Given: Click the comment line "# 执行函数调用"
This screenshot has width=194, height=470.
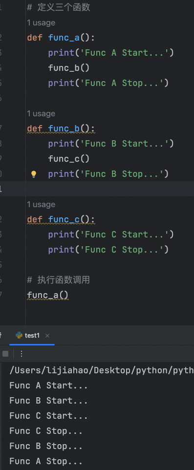Looking at the screenshot, I should 59,280.
